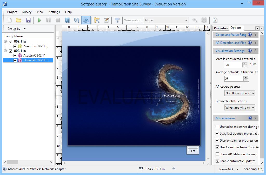Stop the survey using the stop icon

(x=58, y=20)
